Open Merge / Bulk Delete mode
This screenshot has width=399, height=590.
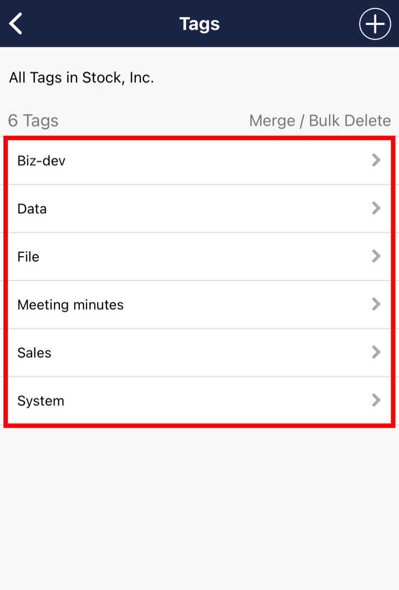pos(319,120)
